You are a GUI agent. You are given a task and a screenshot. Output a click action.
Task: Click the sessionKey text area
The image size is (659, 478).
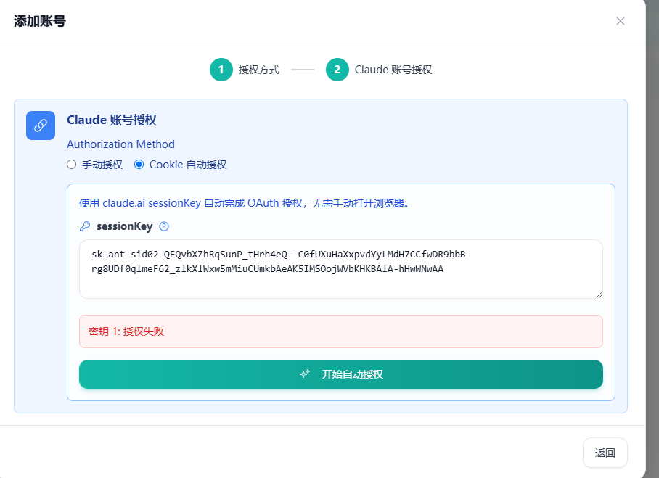point(341,269)
